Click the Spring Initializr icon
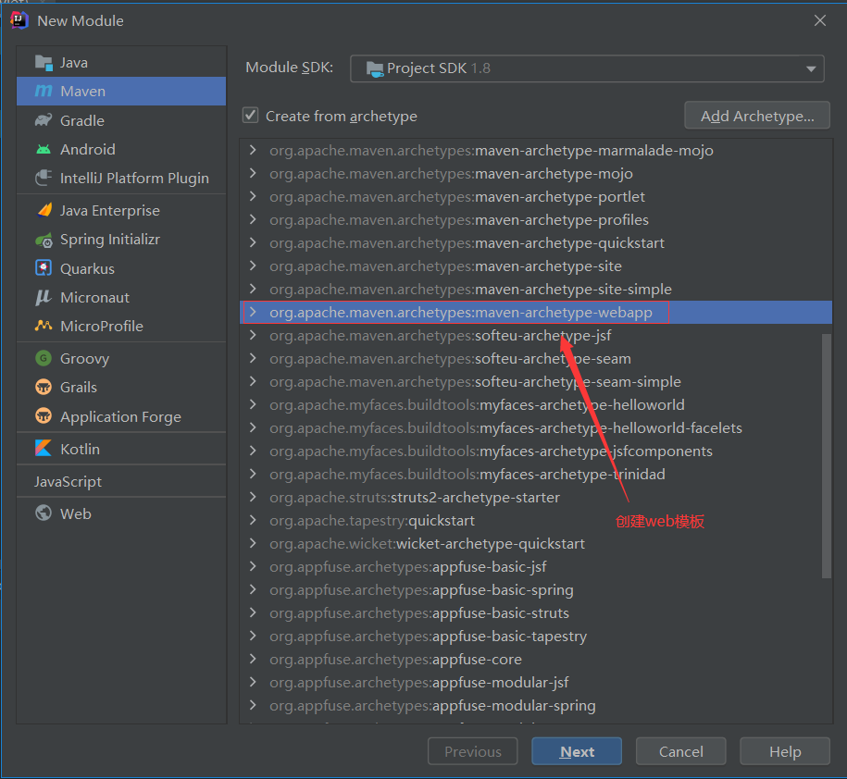847x779 pixels. click(44, 240)
